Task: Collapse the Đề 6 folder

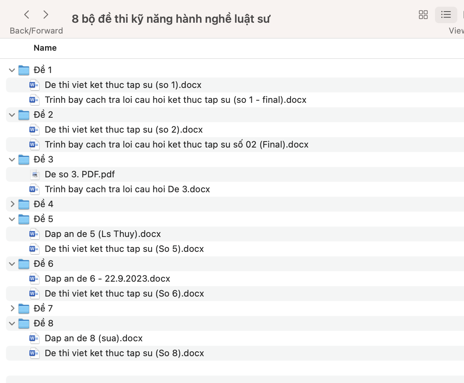Action: (12, 264)
